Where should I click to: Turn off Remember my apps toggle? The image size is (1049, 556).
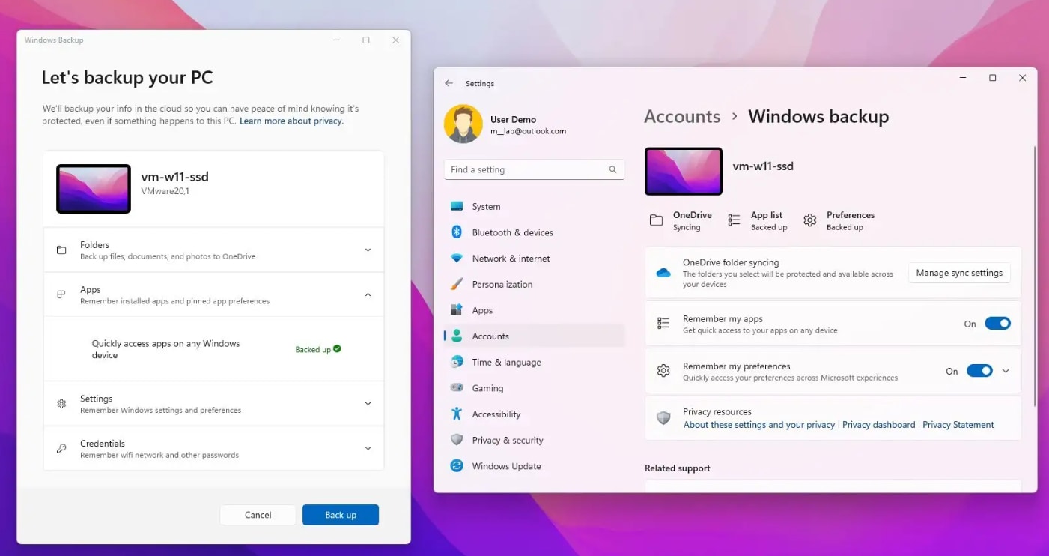point(997,324)
